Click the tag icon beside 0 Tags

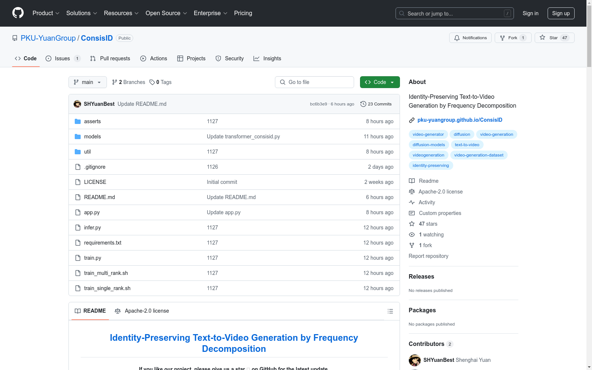pyautogui.click(x=152, y=82)
